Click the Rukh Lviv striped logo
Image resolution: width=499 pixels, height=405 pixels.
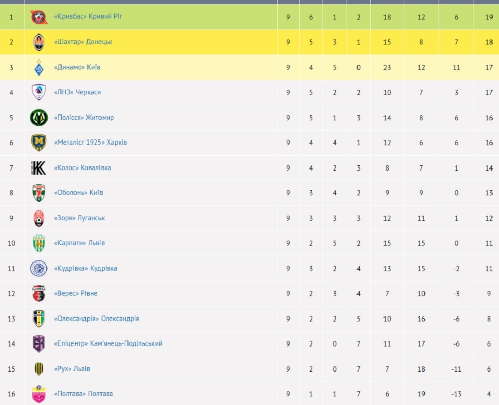point(39,369)
